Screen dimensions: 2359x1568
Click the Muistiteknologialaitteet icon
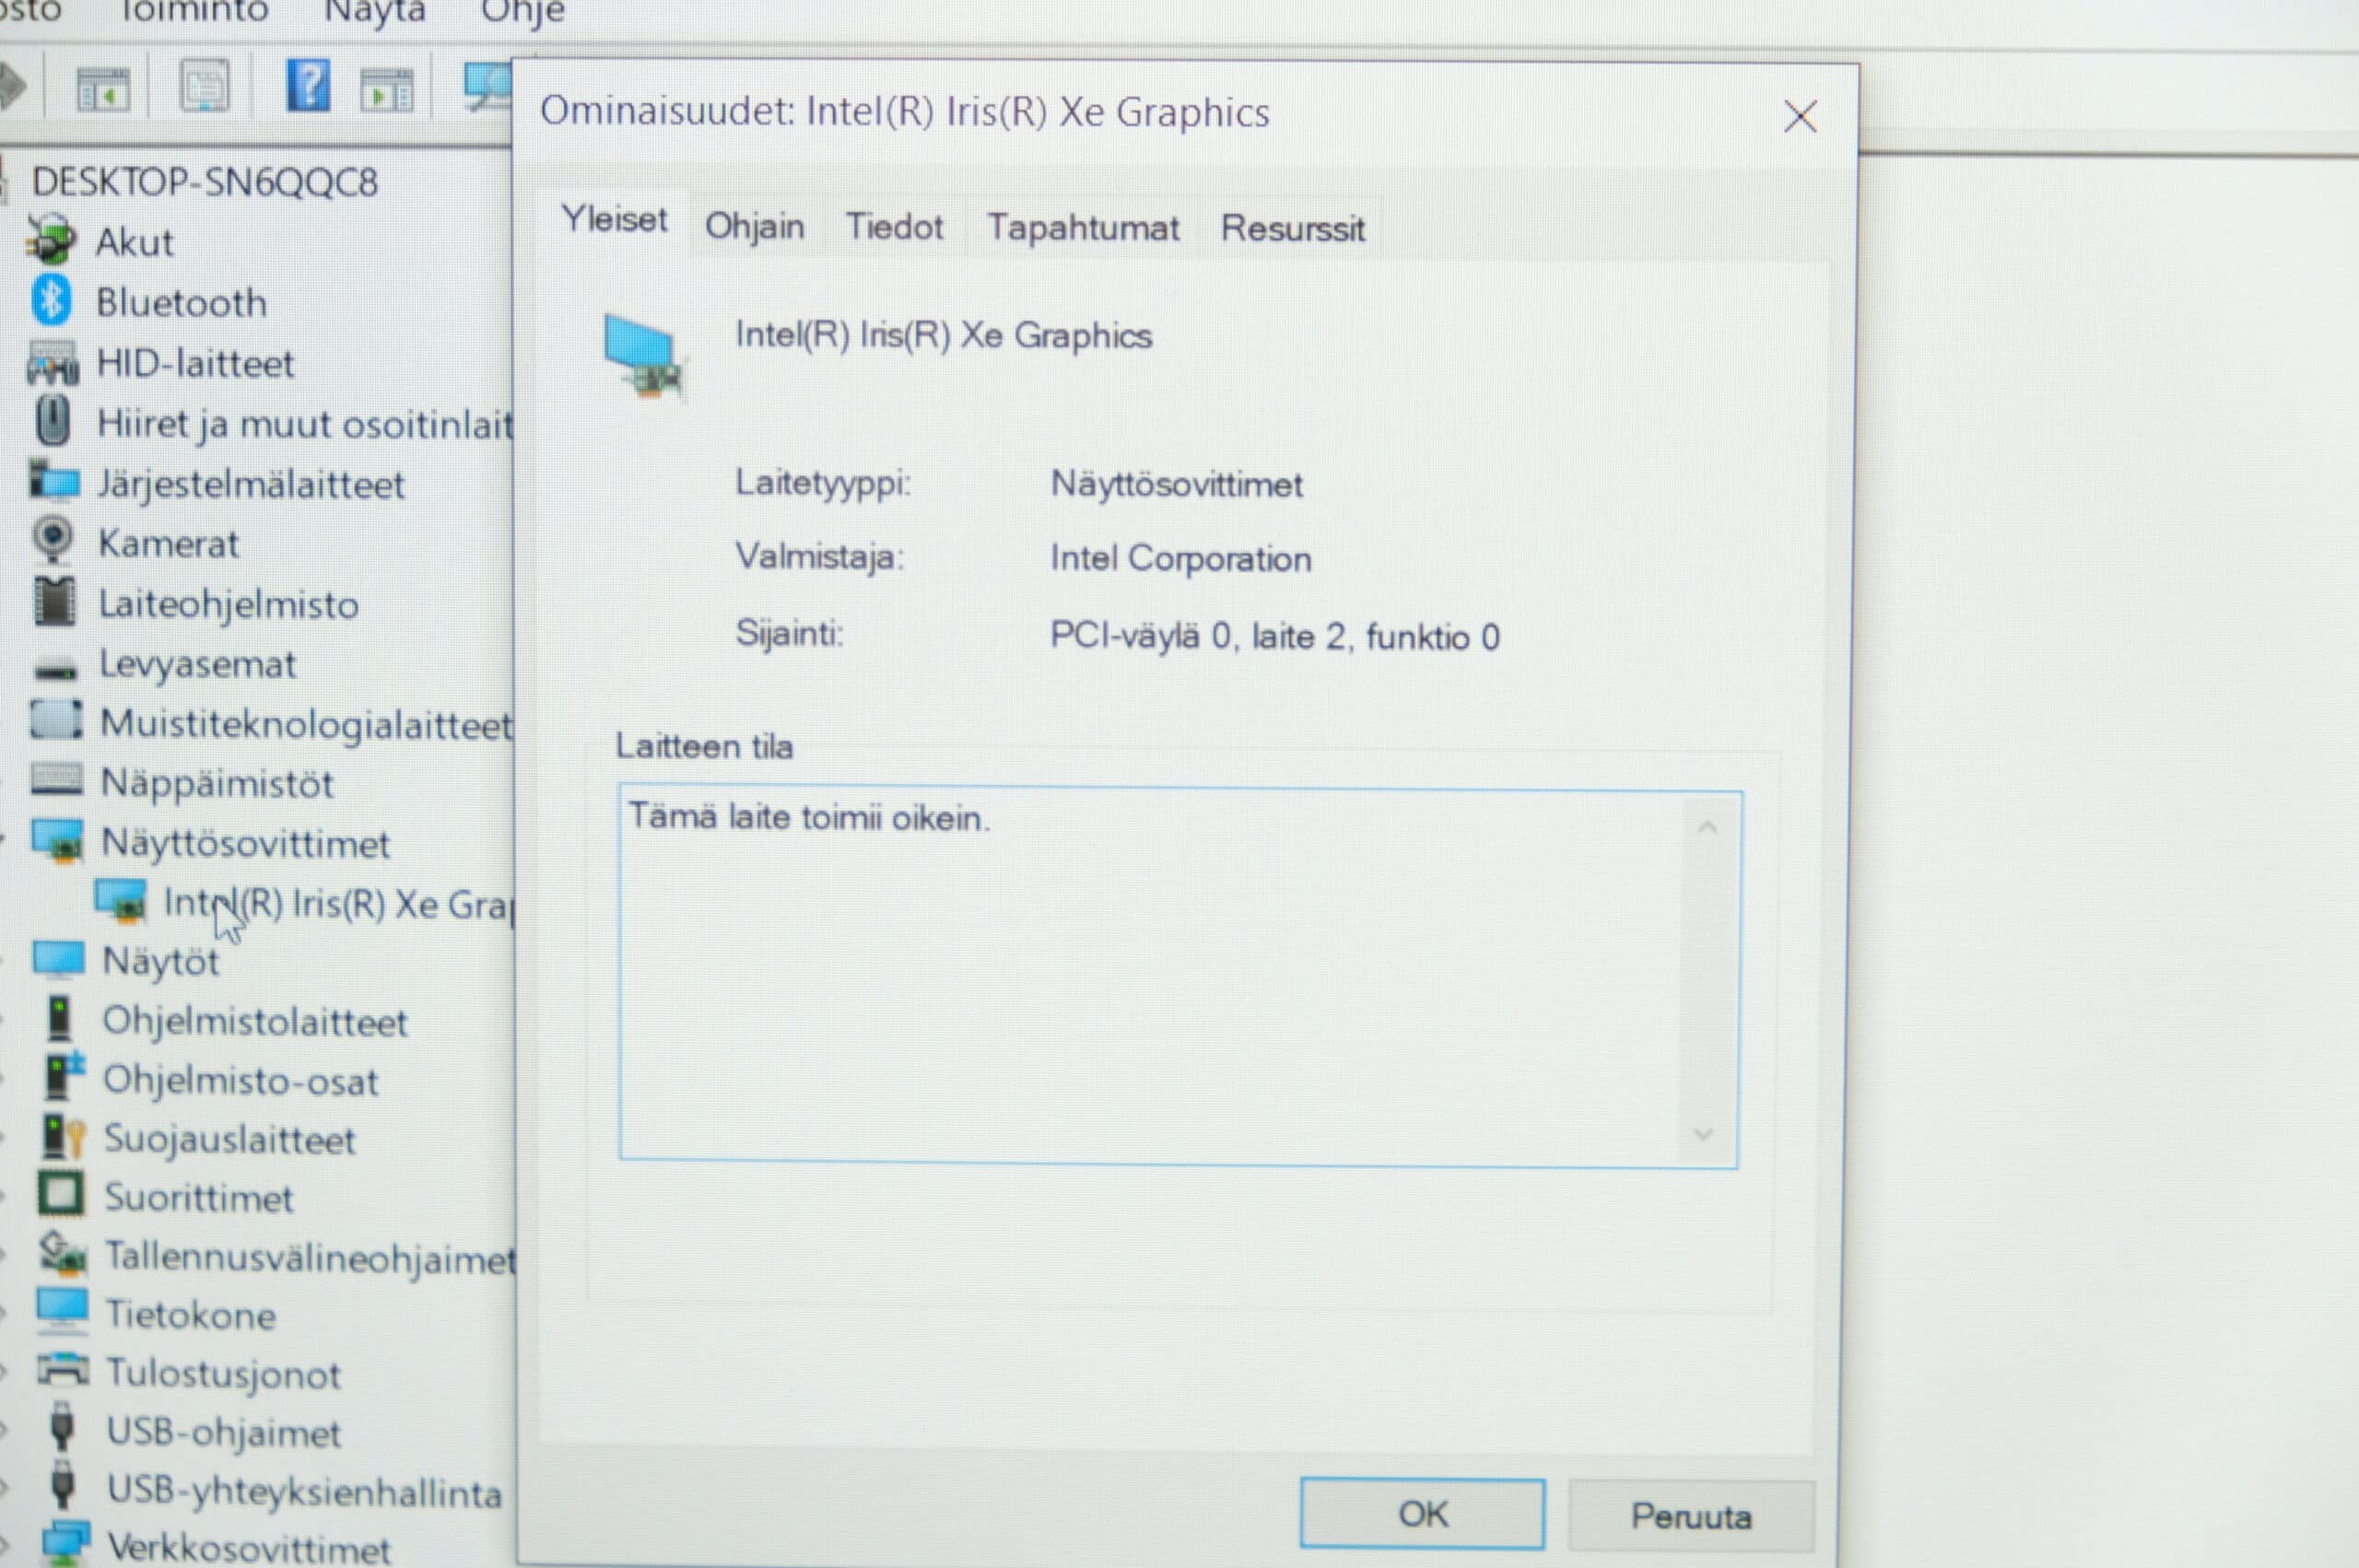tap(56, 719)
